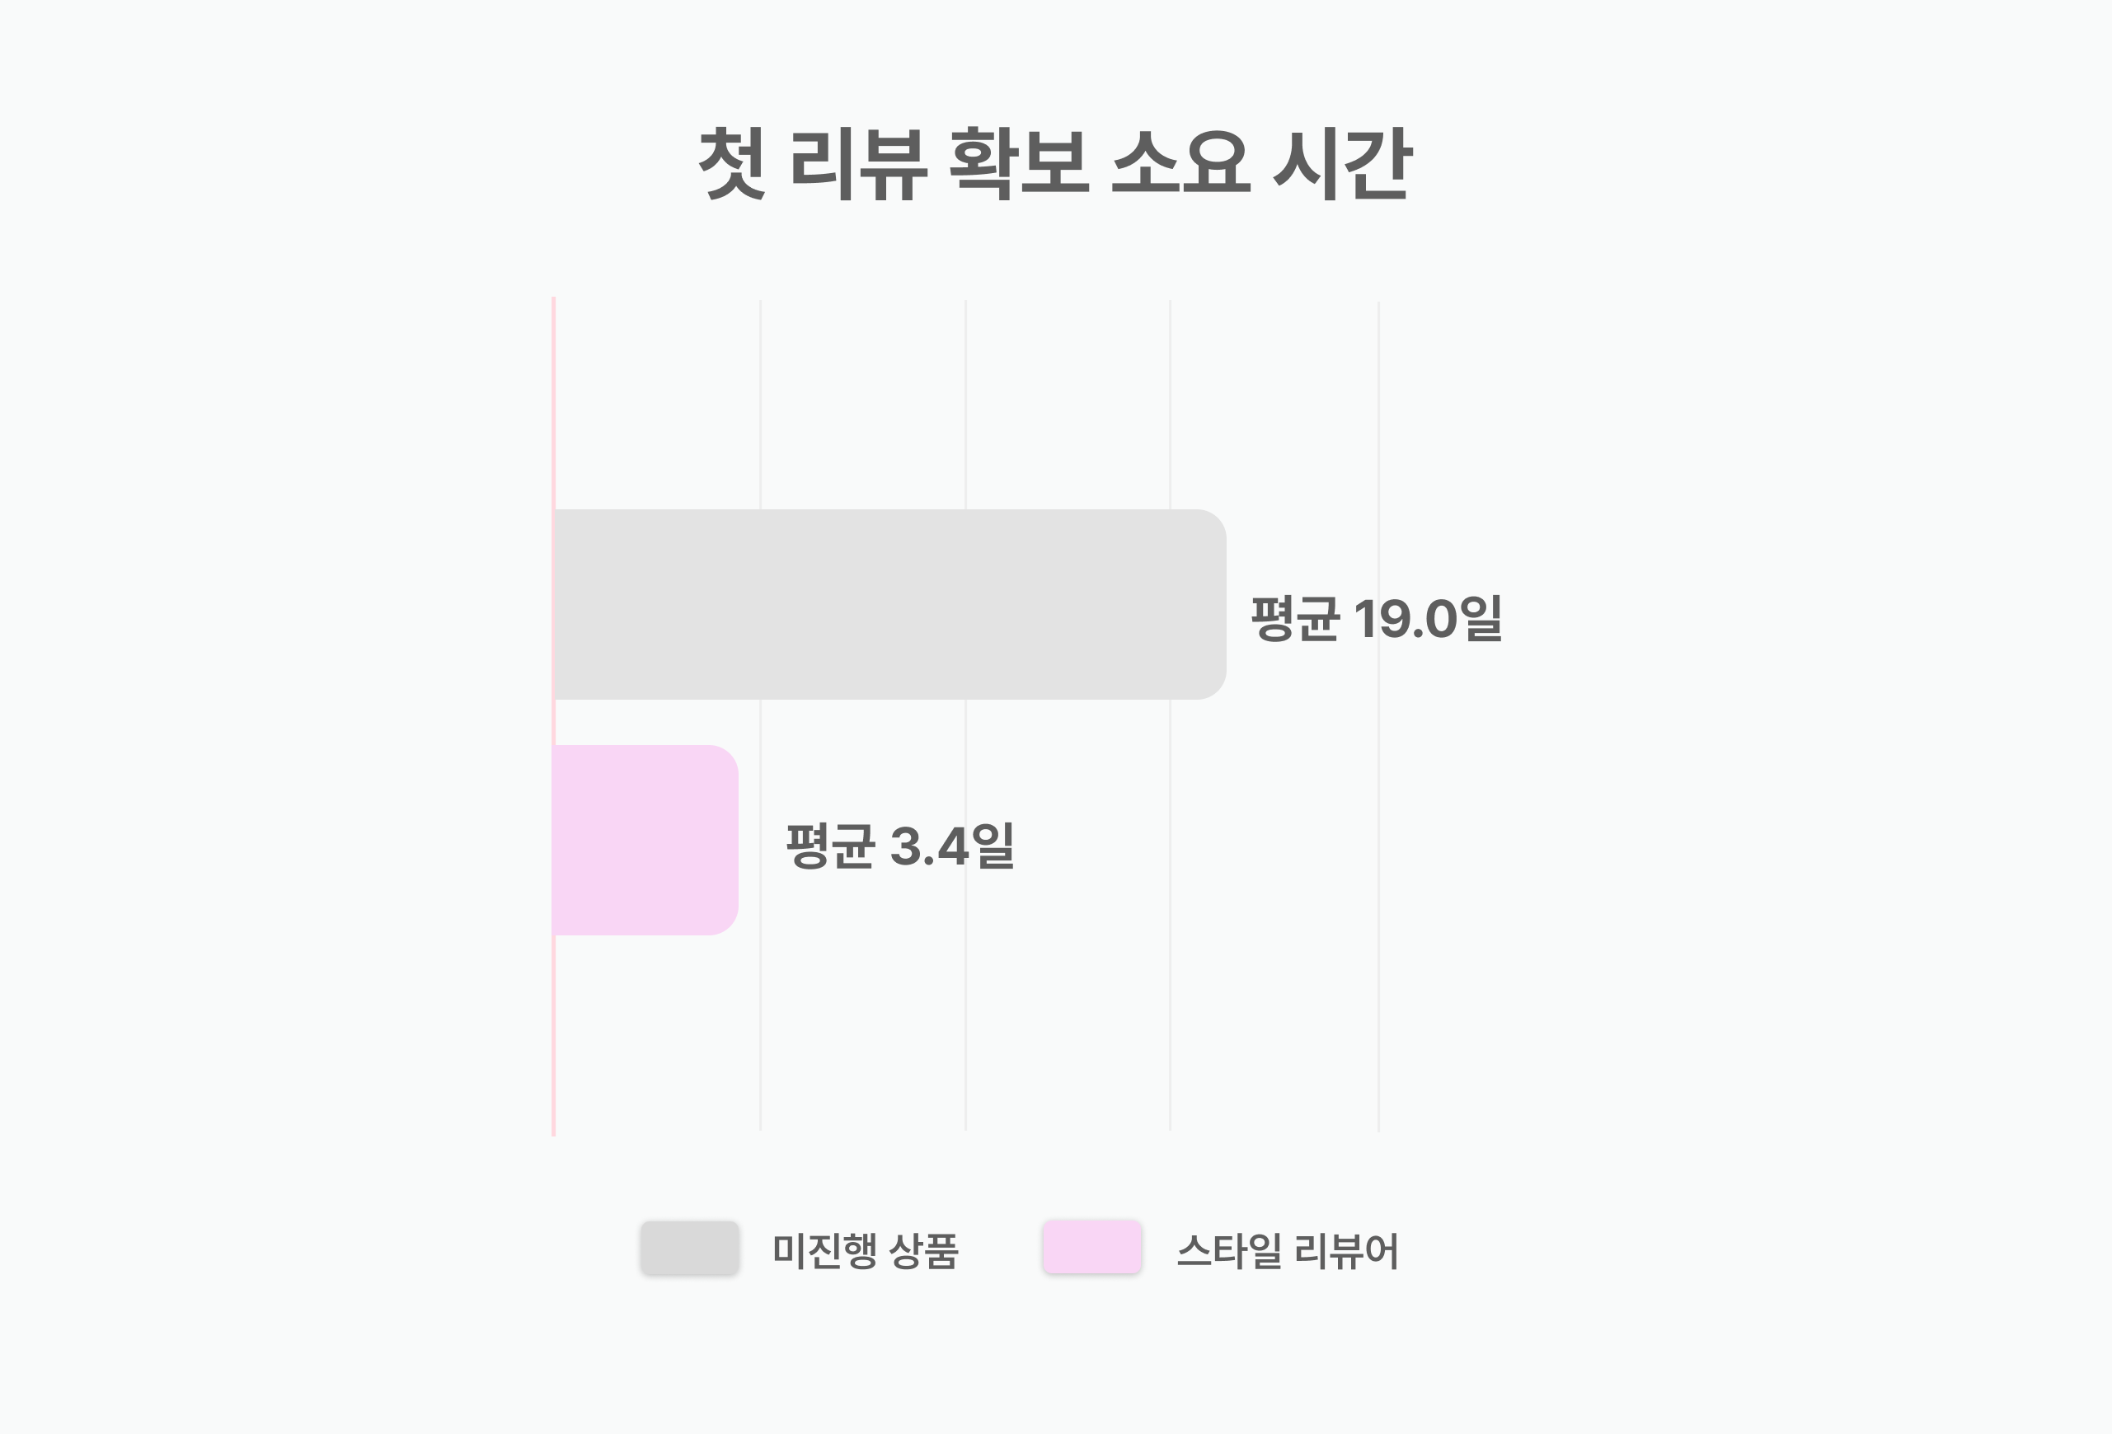Click 평균 beside the gray bar
This screenshot has height=1434, width=2112.
(1295, 619)
